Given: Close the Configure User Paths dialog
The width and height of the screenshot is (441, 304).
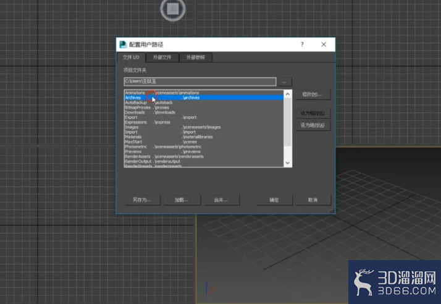Looking at the screenshot, I should [324, 44].
